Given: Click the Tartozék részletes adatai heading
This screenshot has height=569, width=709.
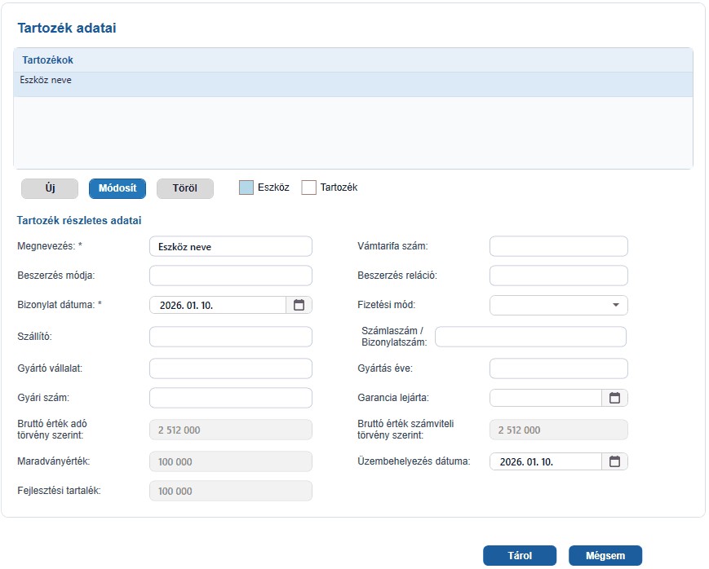Looking at the screenshot, I should (79, 221).
